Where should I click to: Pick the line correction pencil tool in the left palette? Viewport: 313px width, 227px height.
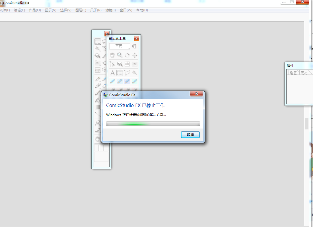[x=98, y=130]
